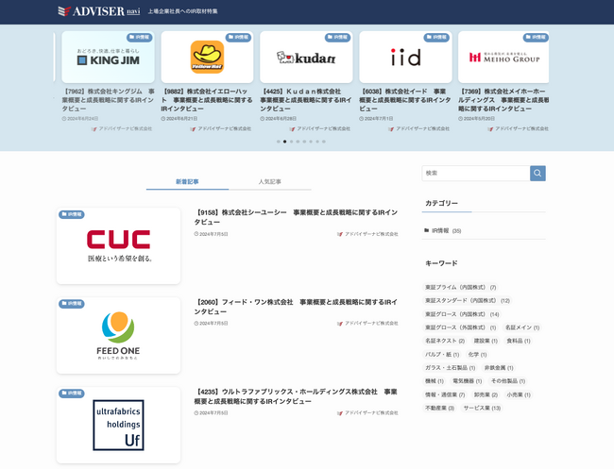The height and width of the screenshot is (469, 614).
Task: Click IR情報 badge on ultrafabrics article
Action: point(72,394)
